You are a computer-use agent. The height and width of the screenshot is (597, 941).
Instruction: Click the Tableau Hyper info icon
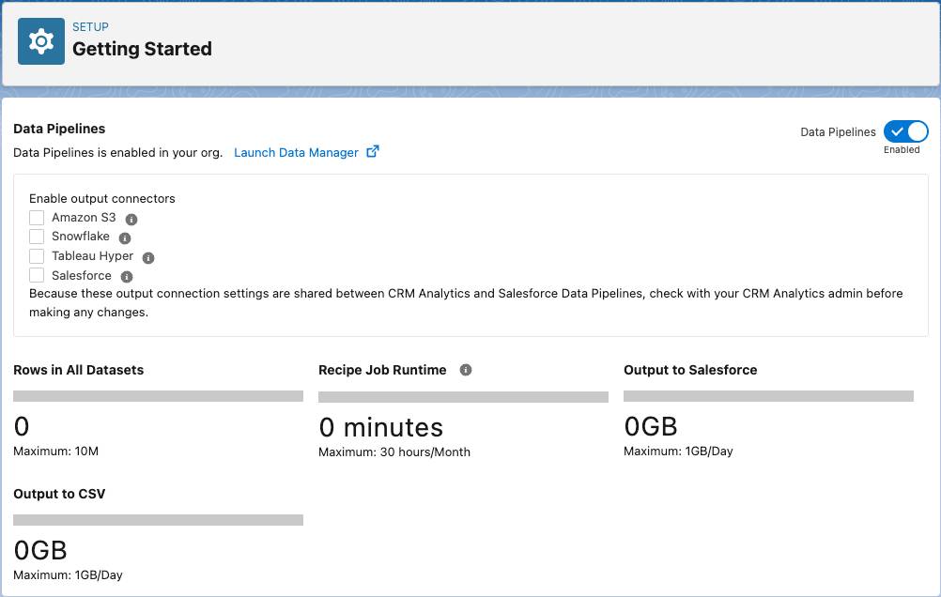tap(148, 258)
